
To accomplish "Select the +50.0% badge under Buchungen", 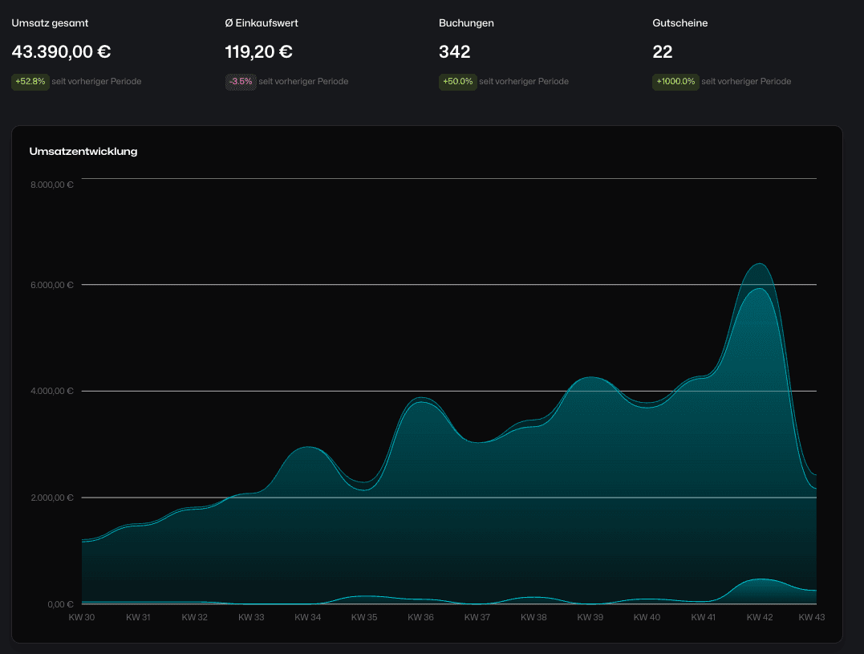I will pyautogui.click(x=457, y=81).
